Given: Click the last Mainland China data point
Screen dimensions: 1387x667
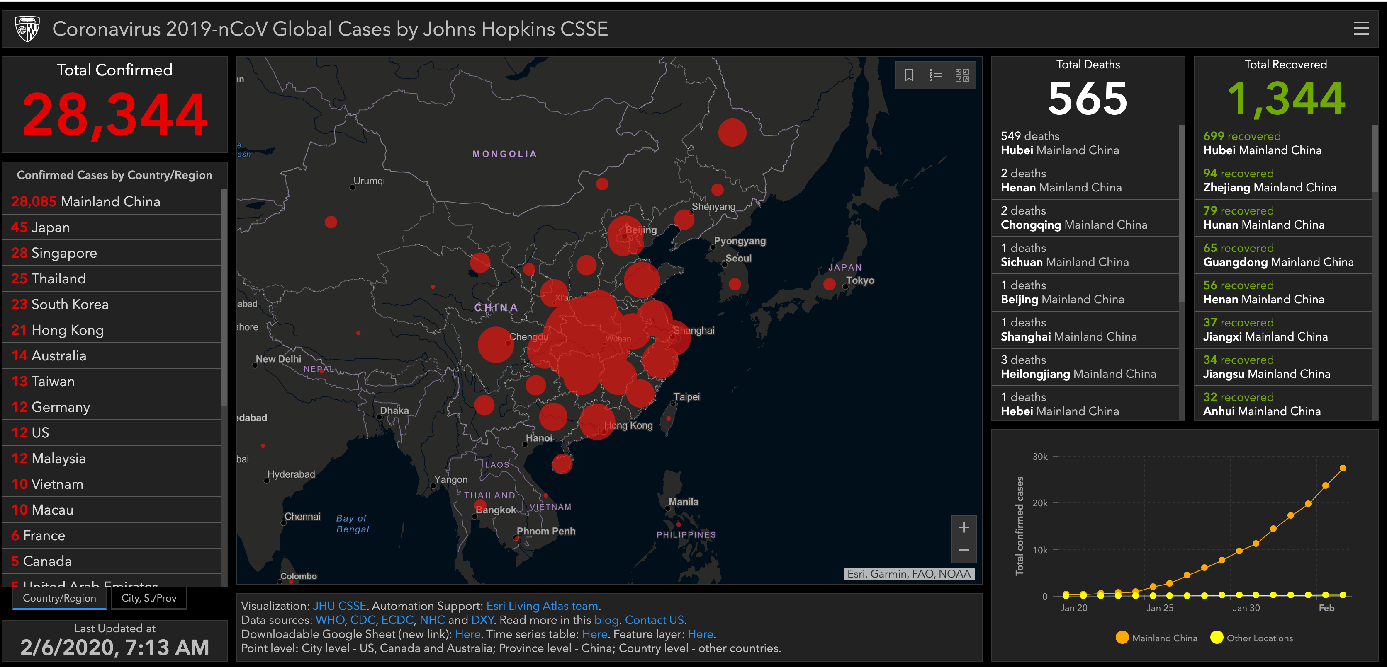Looking at the screenshot, I should point(1342,468).
